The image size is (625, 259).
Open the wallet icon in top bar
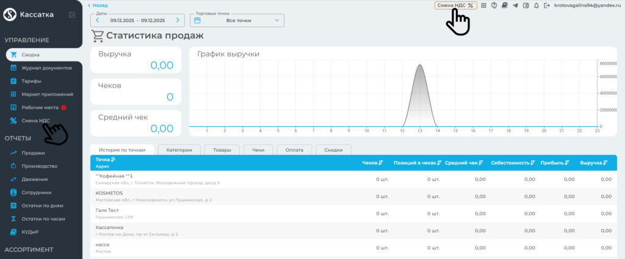pos(526,5)
